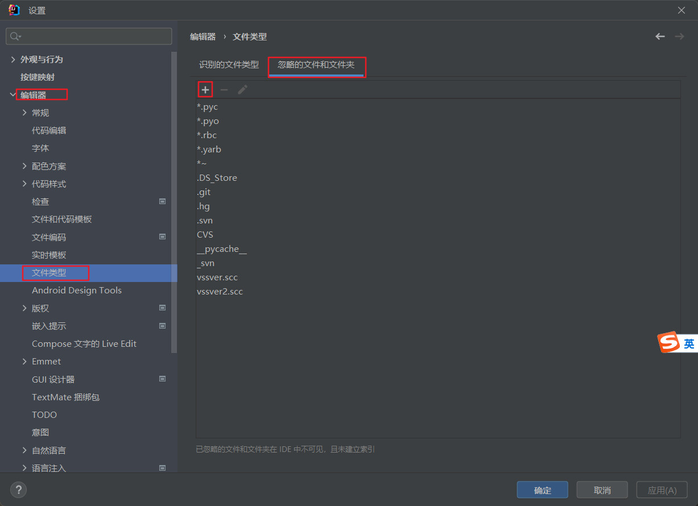Click the forward arrow navigation icon
698x506 pixels.
click(679, 36)
